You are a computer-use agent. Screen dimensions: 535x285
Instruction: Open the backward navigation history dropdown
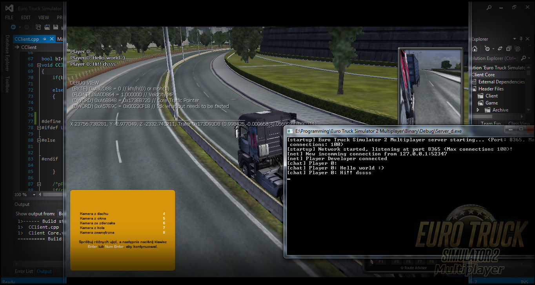19,27
